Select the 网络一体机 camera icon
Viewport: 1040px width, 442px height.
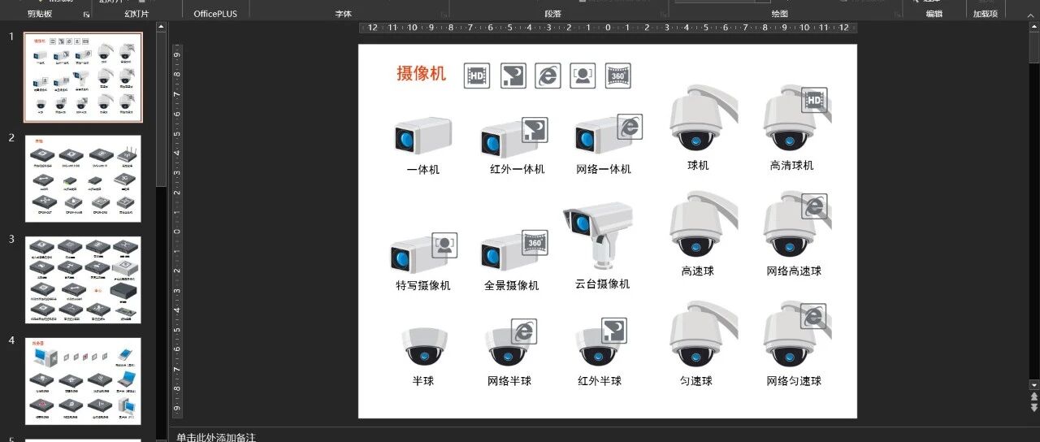click(608, 135)
